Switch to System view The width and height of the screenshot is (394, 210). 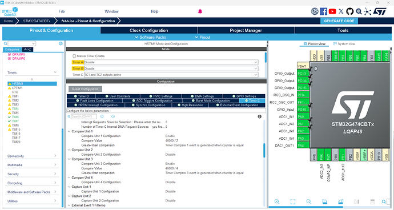tap(344, 44)
